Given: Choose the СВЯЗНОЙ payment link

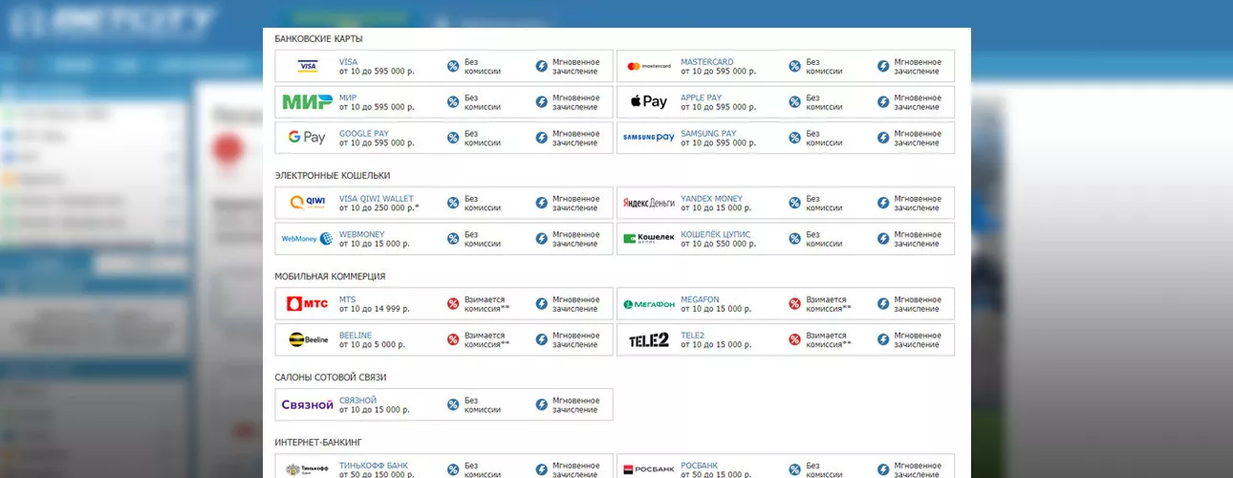Looking at the screenshot, I should (357, 400).
